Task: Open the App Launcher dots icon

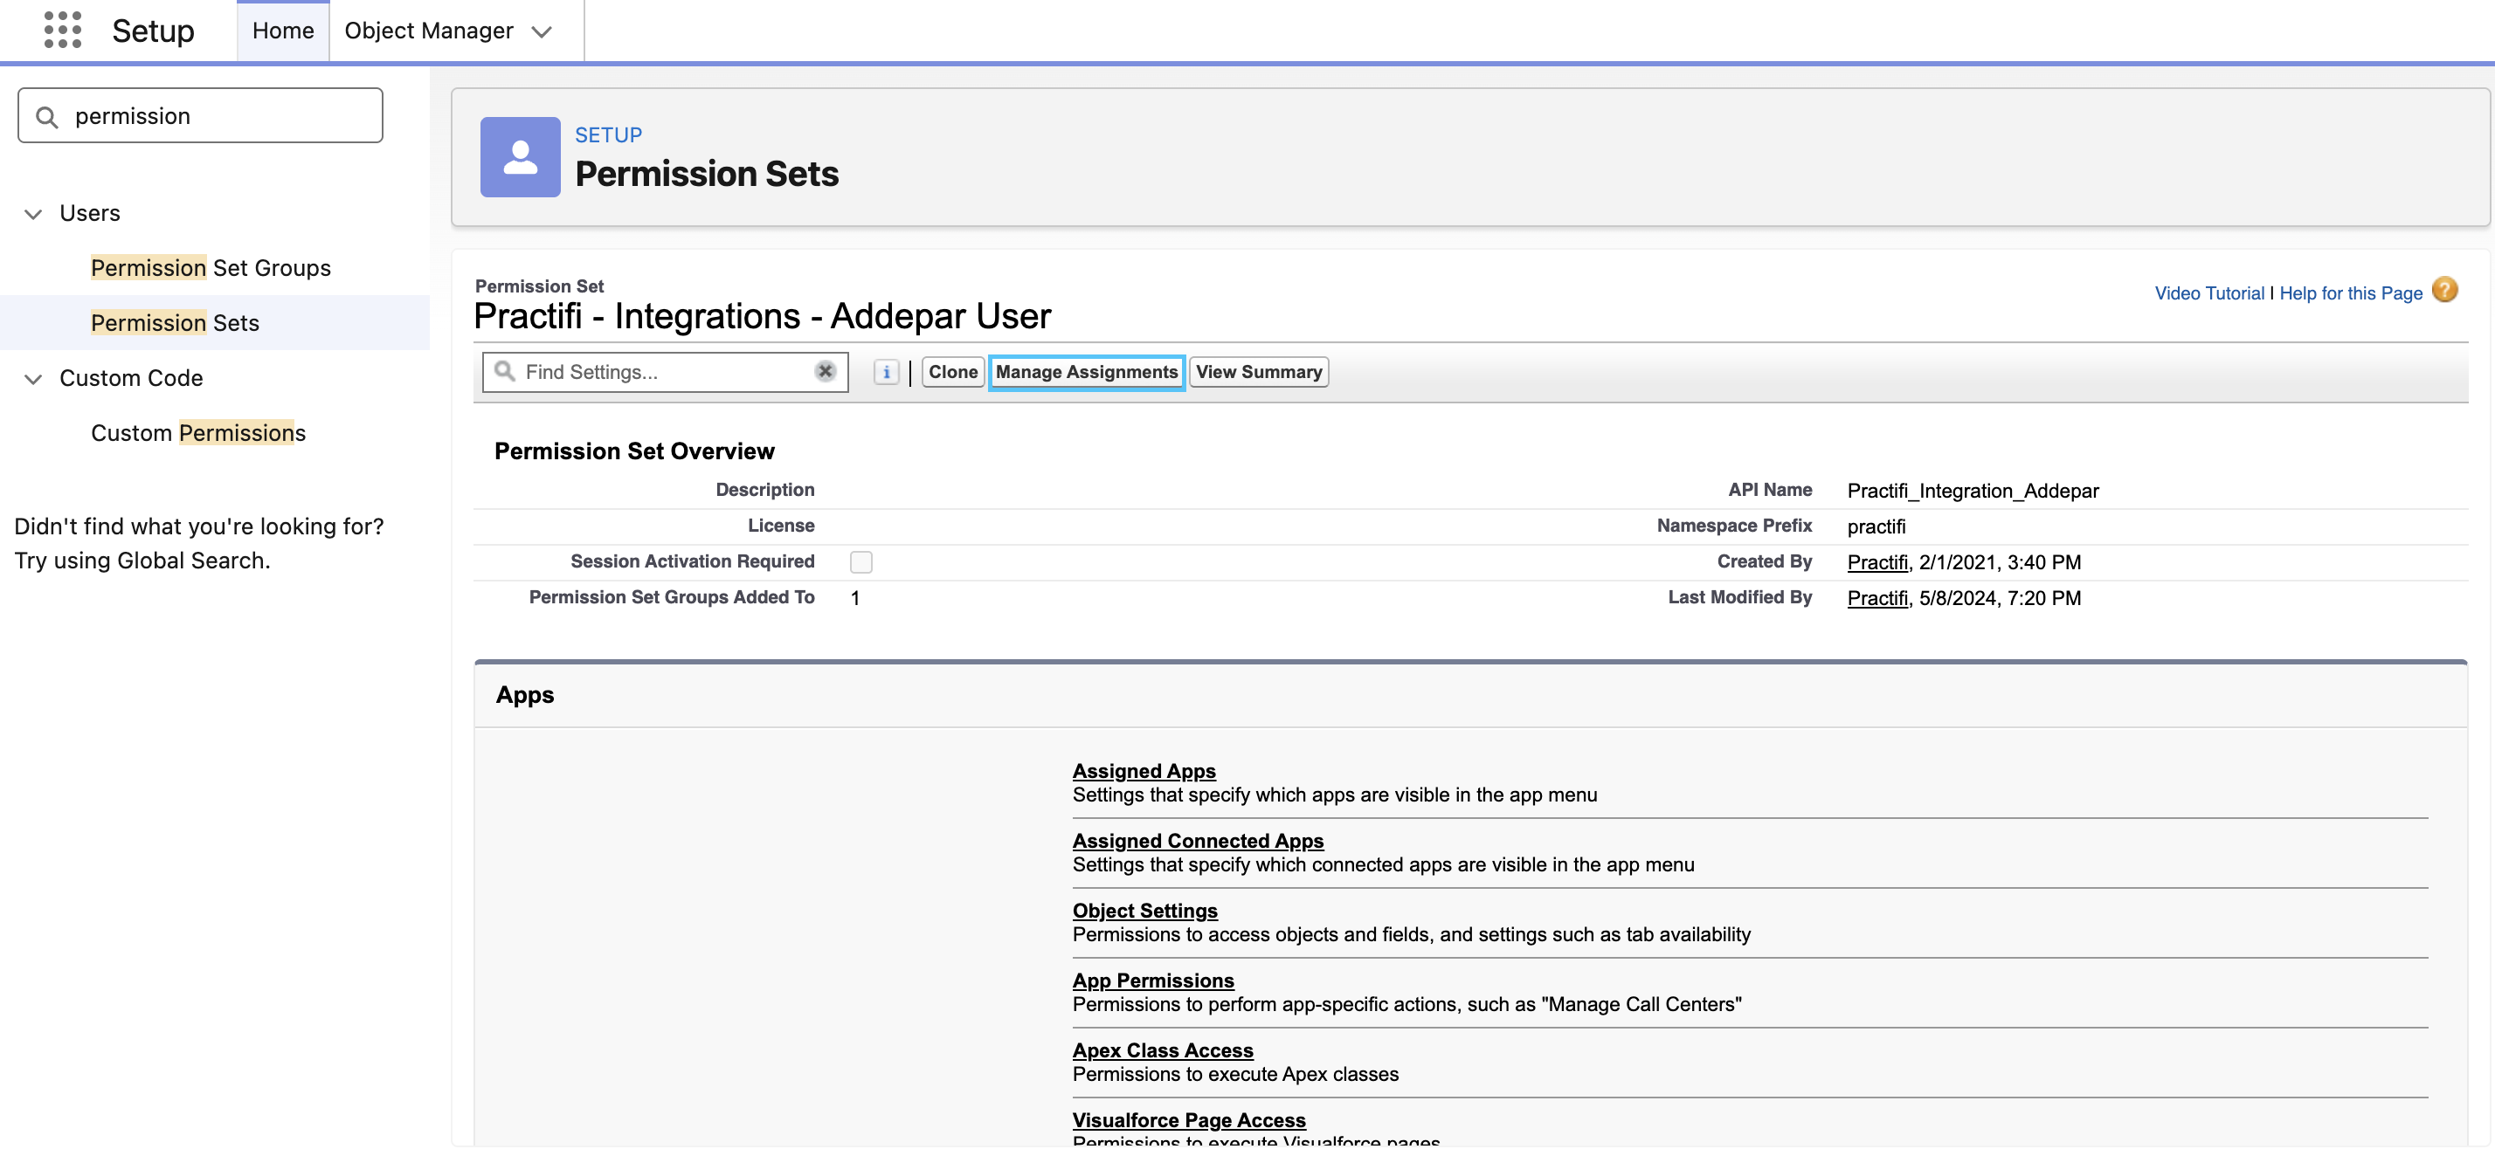Action: [x=63, y=30]
